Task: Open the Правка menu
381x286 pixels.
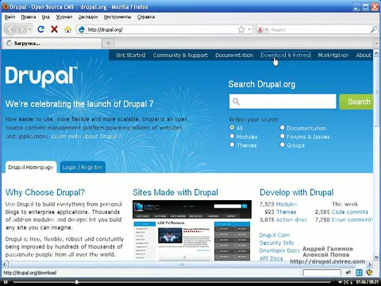Action: point(29,17)
